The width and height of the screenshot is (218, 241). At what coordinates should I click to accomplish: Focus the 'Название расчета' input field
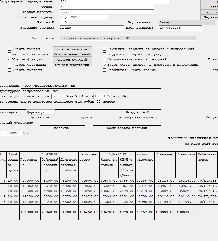(92, 28)
